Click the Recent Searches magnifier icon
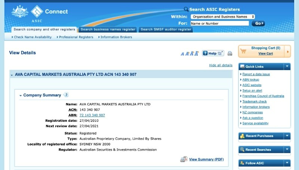299x170 pixels. click(x=242, y=149)
